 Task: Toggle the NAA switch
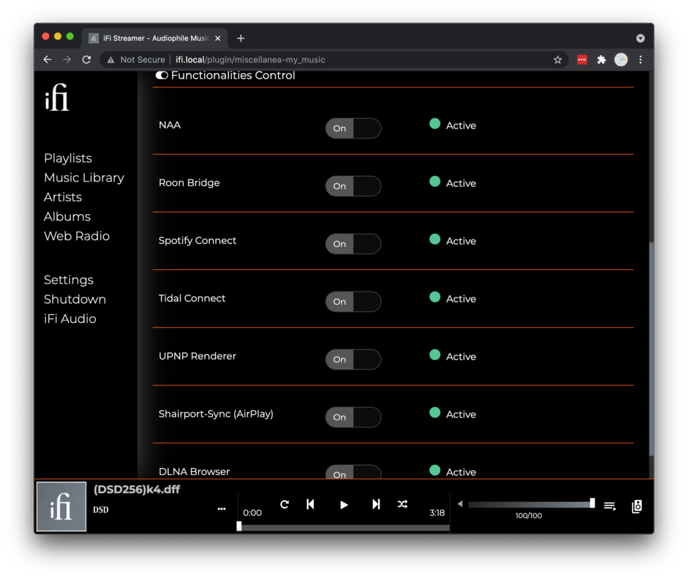tap(353, 128)
